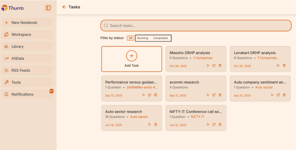The image size is (296, 150).
Task: Open Meesho DRHP analysis in new window
Action: (214, 66)
